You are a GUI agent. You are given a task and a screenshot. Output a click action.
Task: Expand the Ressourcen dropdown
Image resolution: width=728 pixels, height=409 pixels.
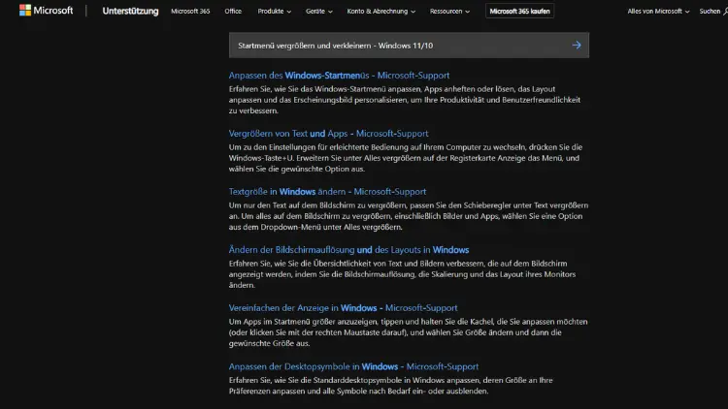[449, 11]
